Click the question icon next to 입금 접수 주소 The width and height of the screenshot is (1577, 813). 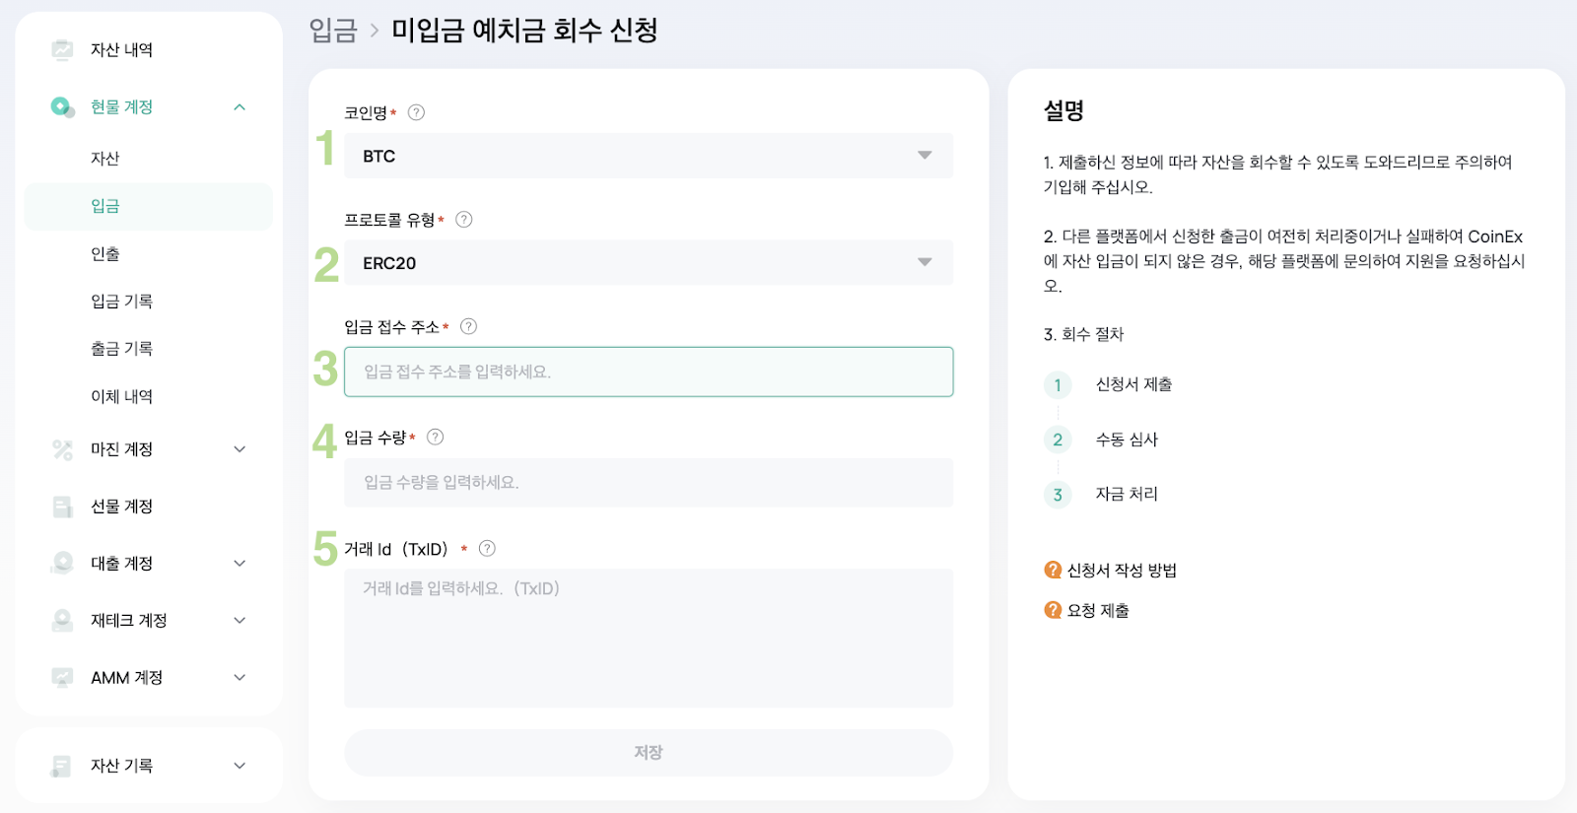point(469,326)
